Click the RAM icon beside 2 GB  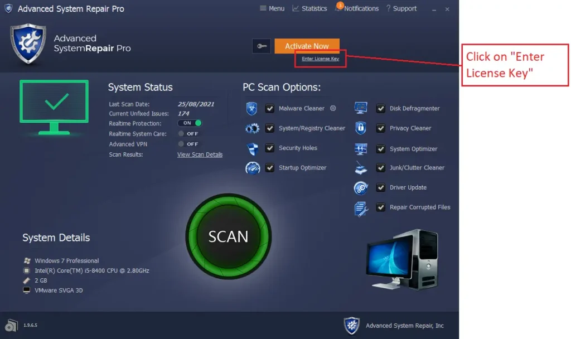click(27, 280)
